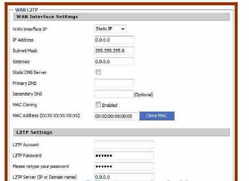
Task: Click the IP Address label
Action: [x=23, y=40]
